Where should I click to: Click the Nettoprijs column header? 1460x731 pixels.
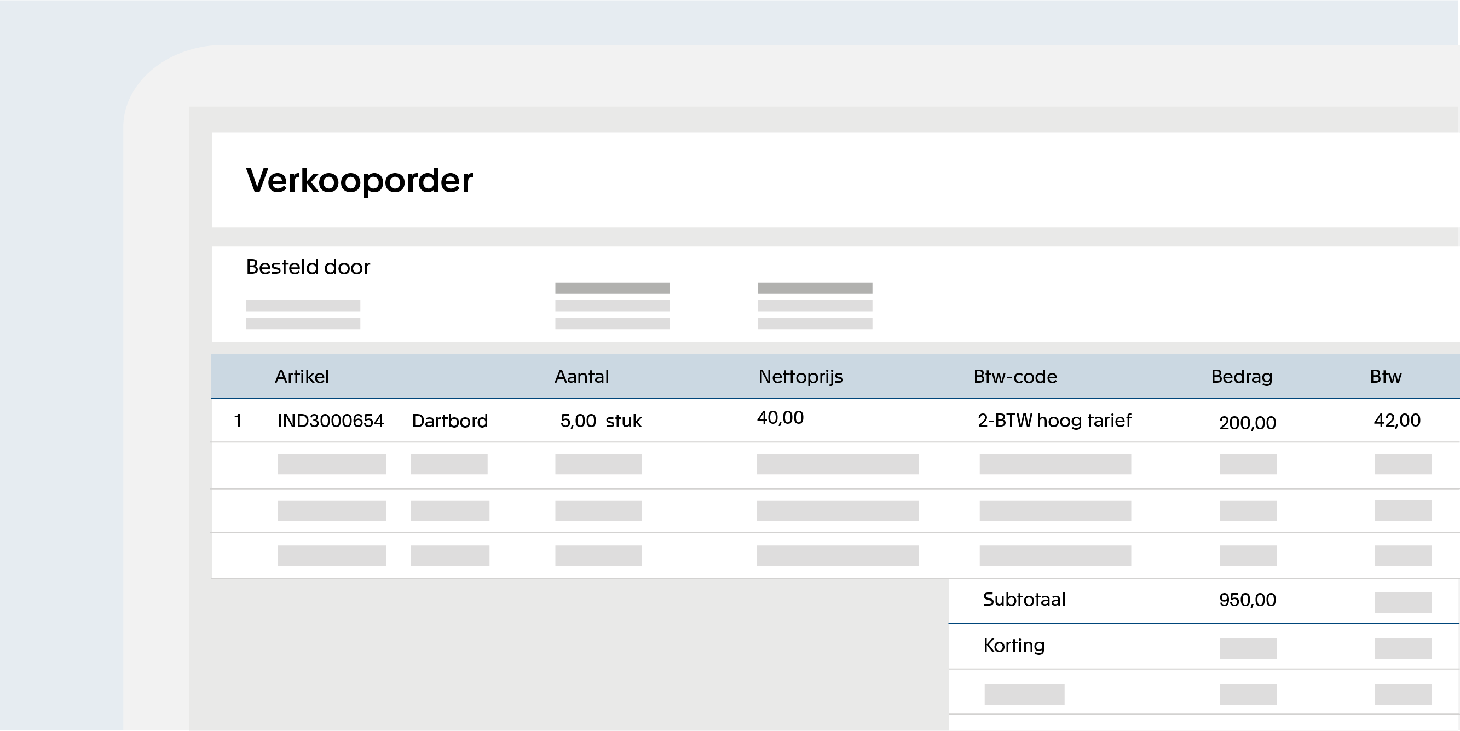800,377
